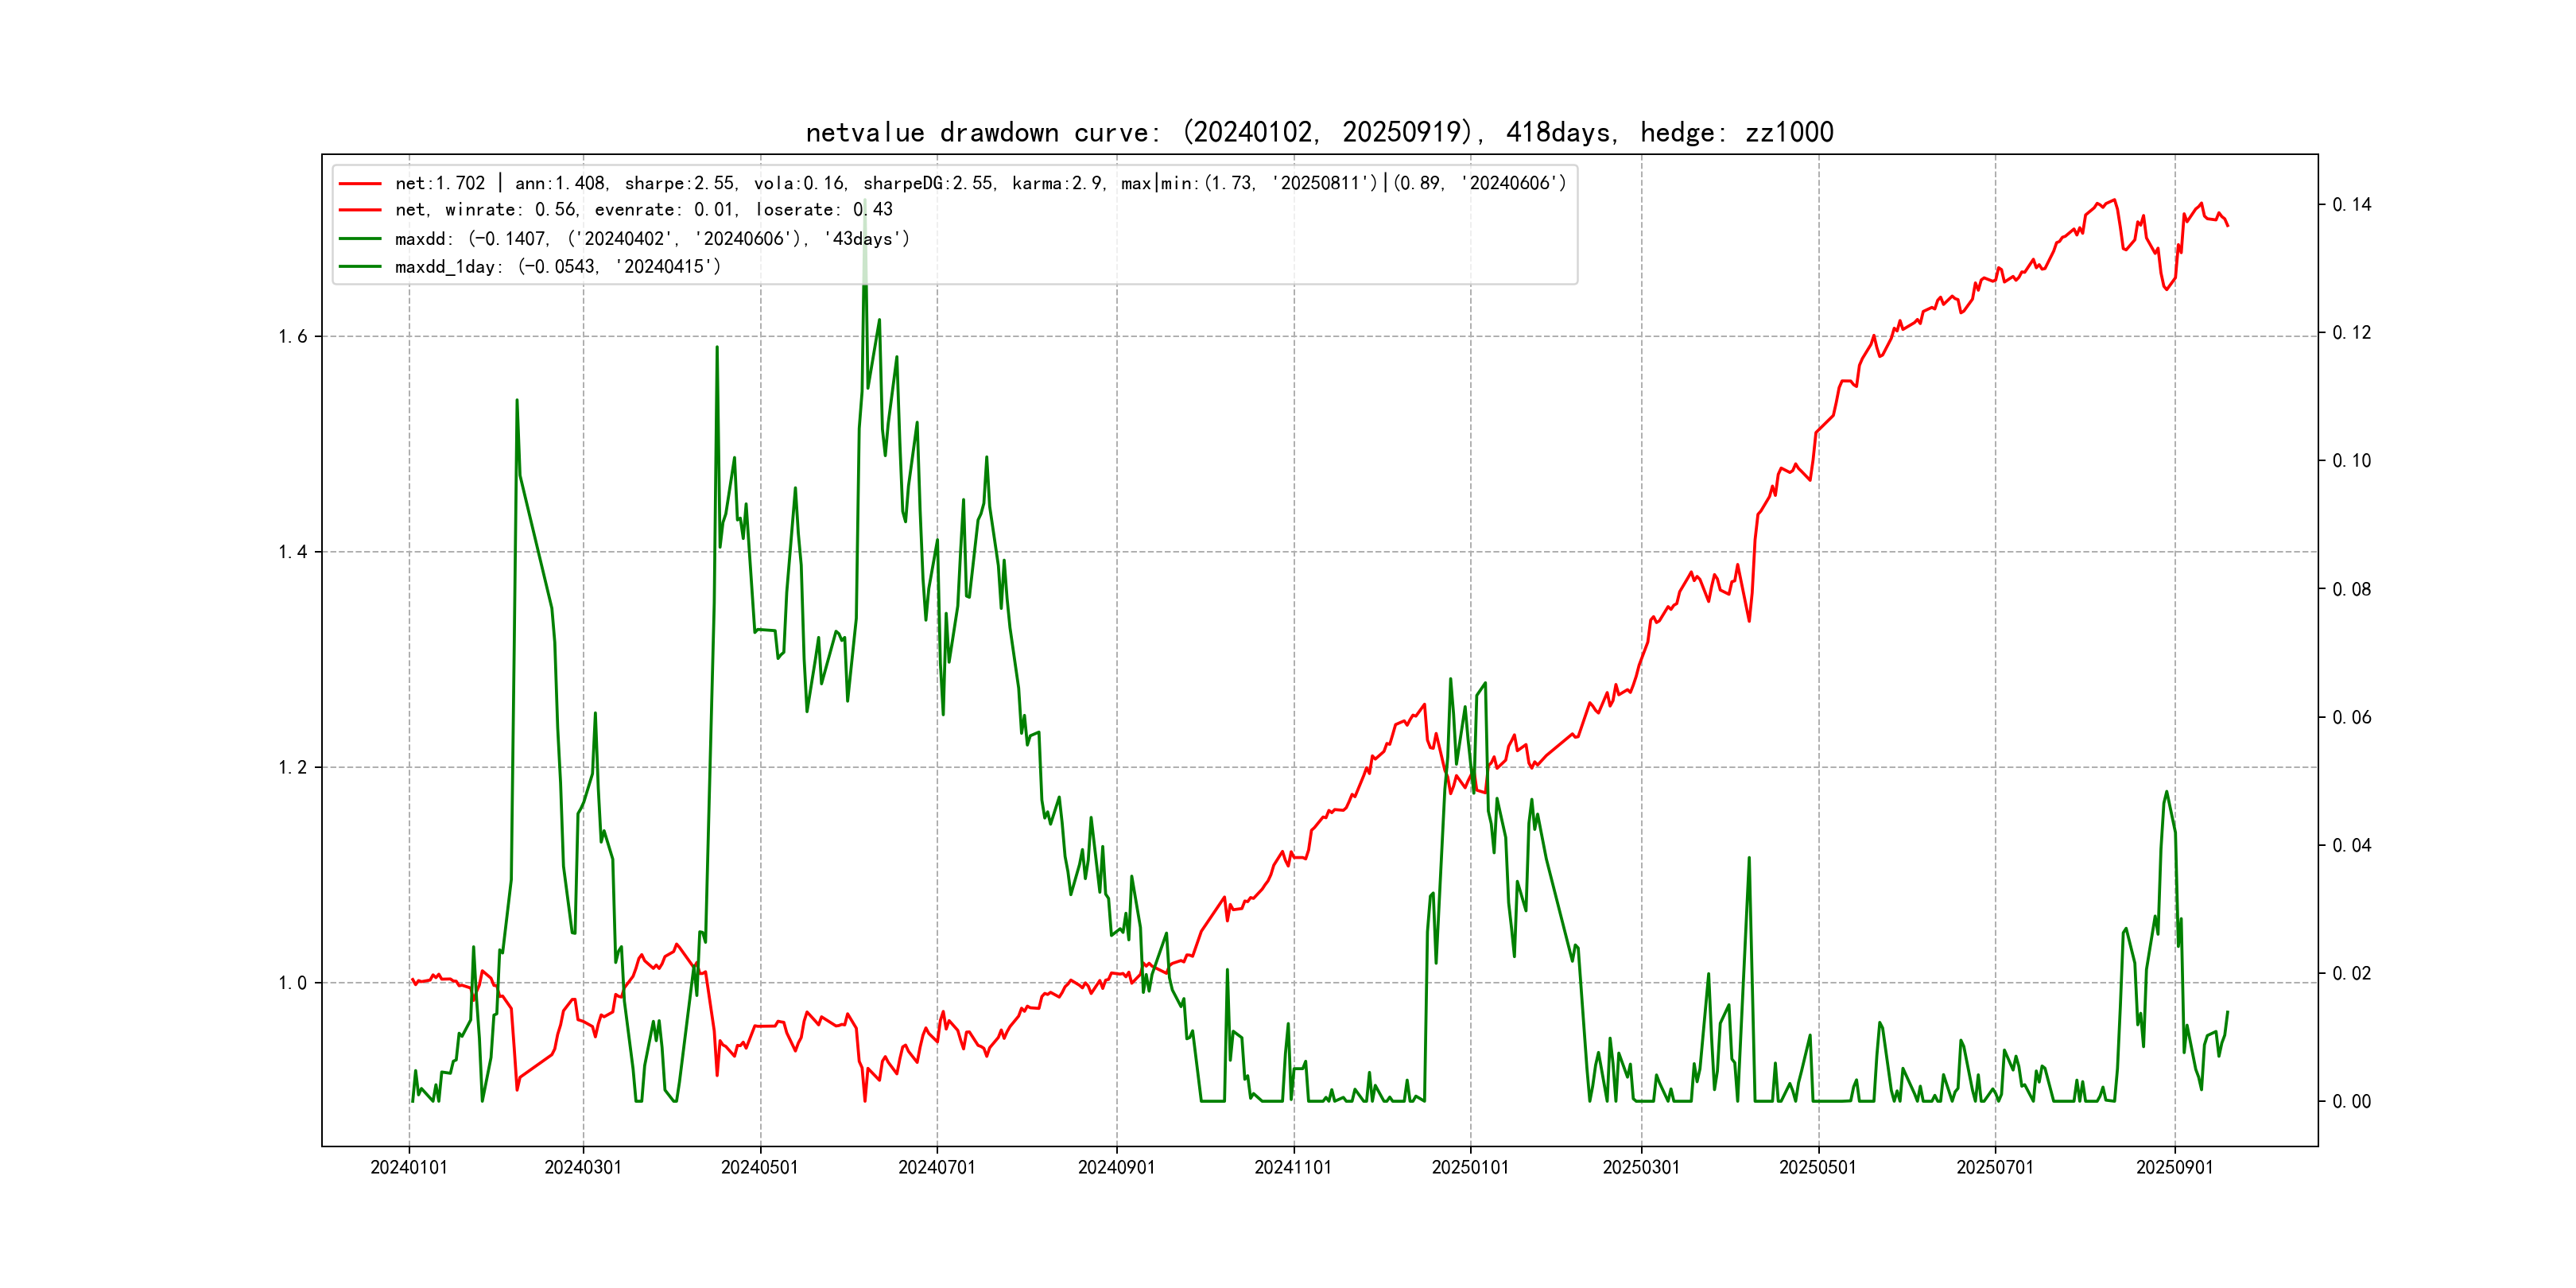Click the 20240301 x-axis date label
The height and width of the screenshot is (1288, 2576).
583,1168
